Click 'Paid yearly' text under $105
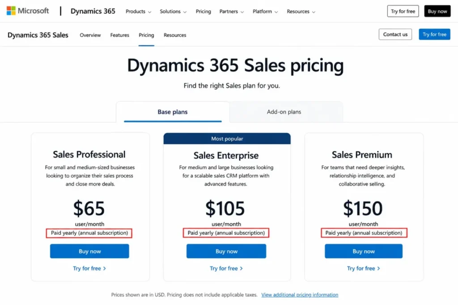This screenshot has width=458, height=305. [226, 233]
